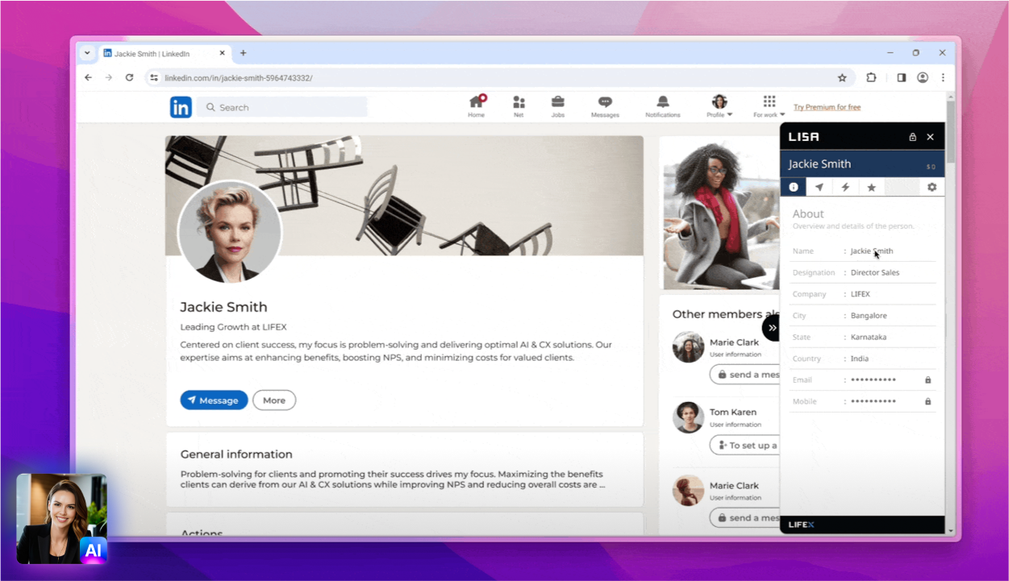Click the woman in red scarf ad image
Image resolution: width=1009 pixels, height=581 pixels.
(719, 214)
